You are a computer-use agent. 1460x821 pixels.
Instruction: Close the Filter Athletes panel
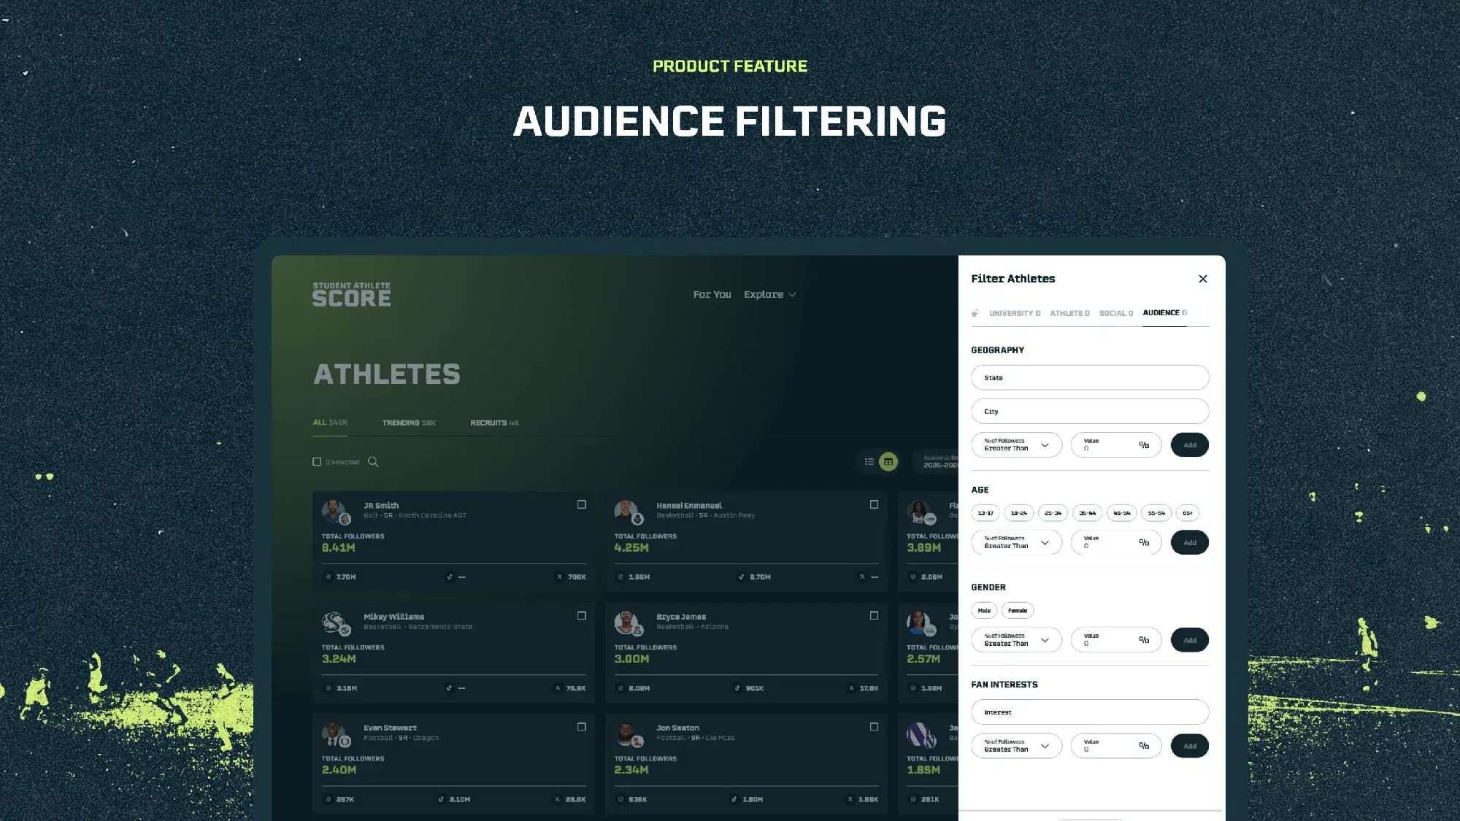[x=1203, y=279]
